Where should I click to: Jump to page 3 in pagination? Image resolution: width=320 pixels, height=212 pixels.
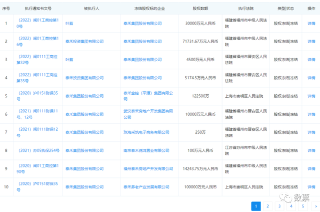pos(279,205)
